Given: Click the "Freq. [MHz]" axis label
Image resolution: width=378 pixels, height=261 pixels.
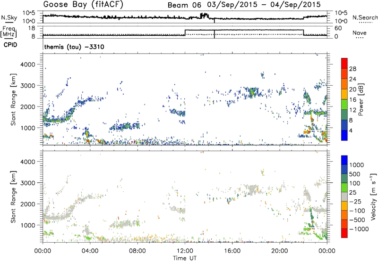Looking at the screenshot, I should tap(9, 32).
